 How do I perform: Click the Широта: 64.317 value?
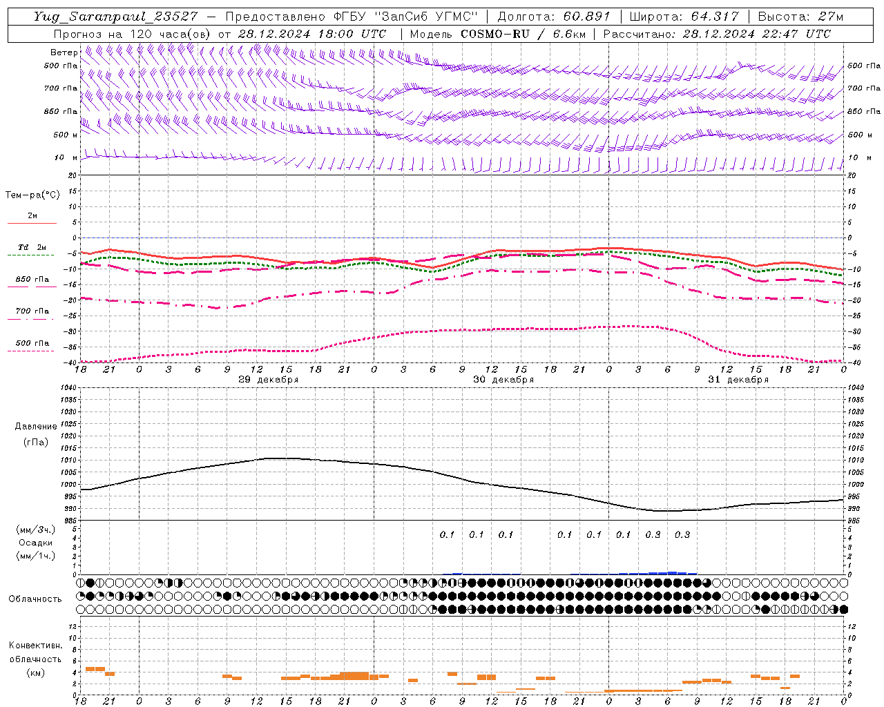pos(684,16)
